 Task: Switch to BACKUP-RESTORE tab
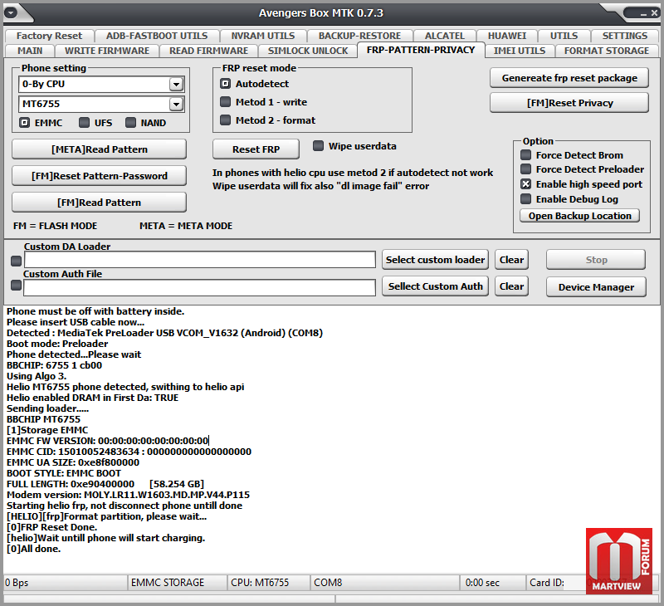click(x=359, y=36)
